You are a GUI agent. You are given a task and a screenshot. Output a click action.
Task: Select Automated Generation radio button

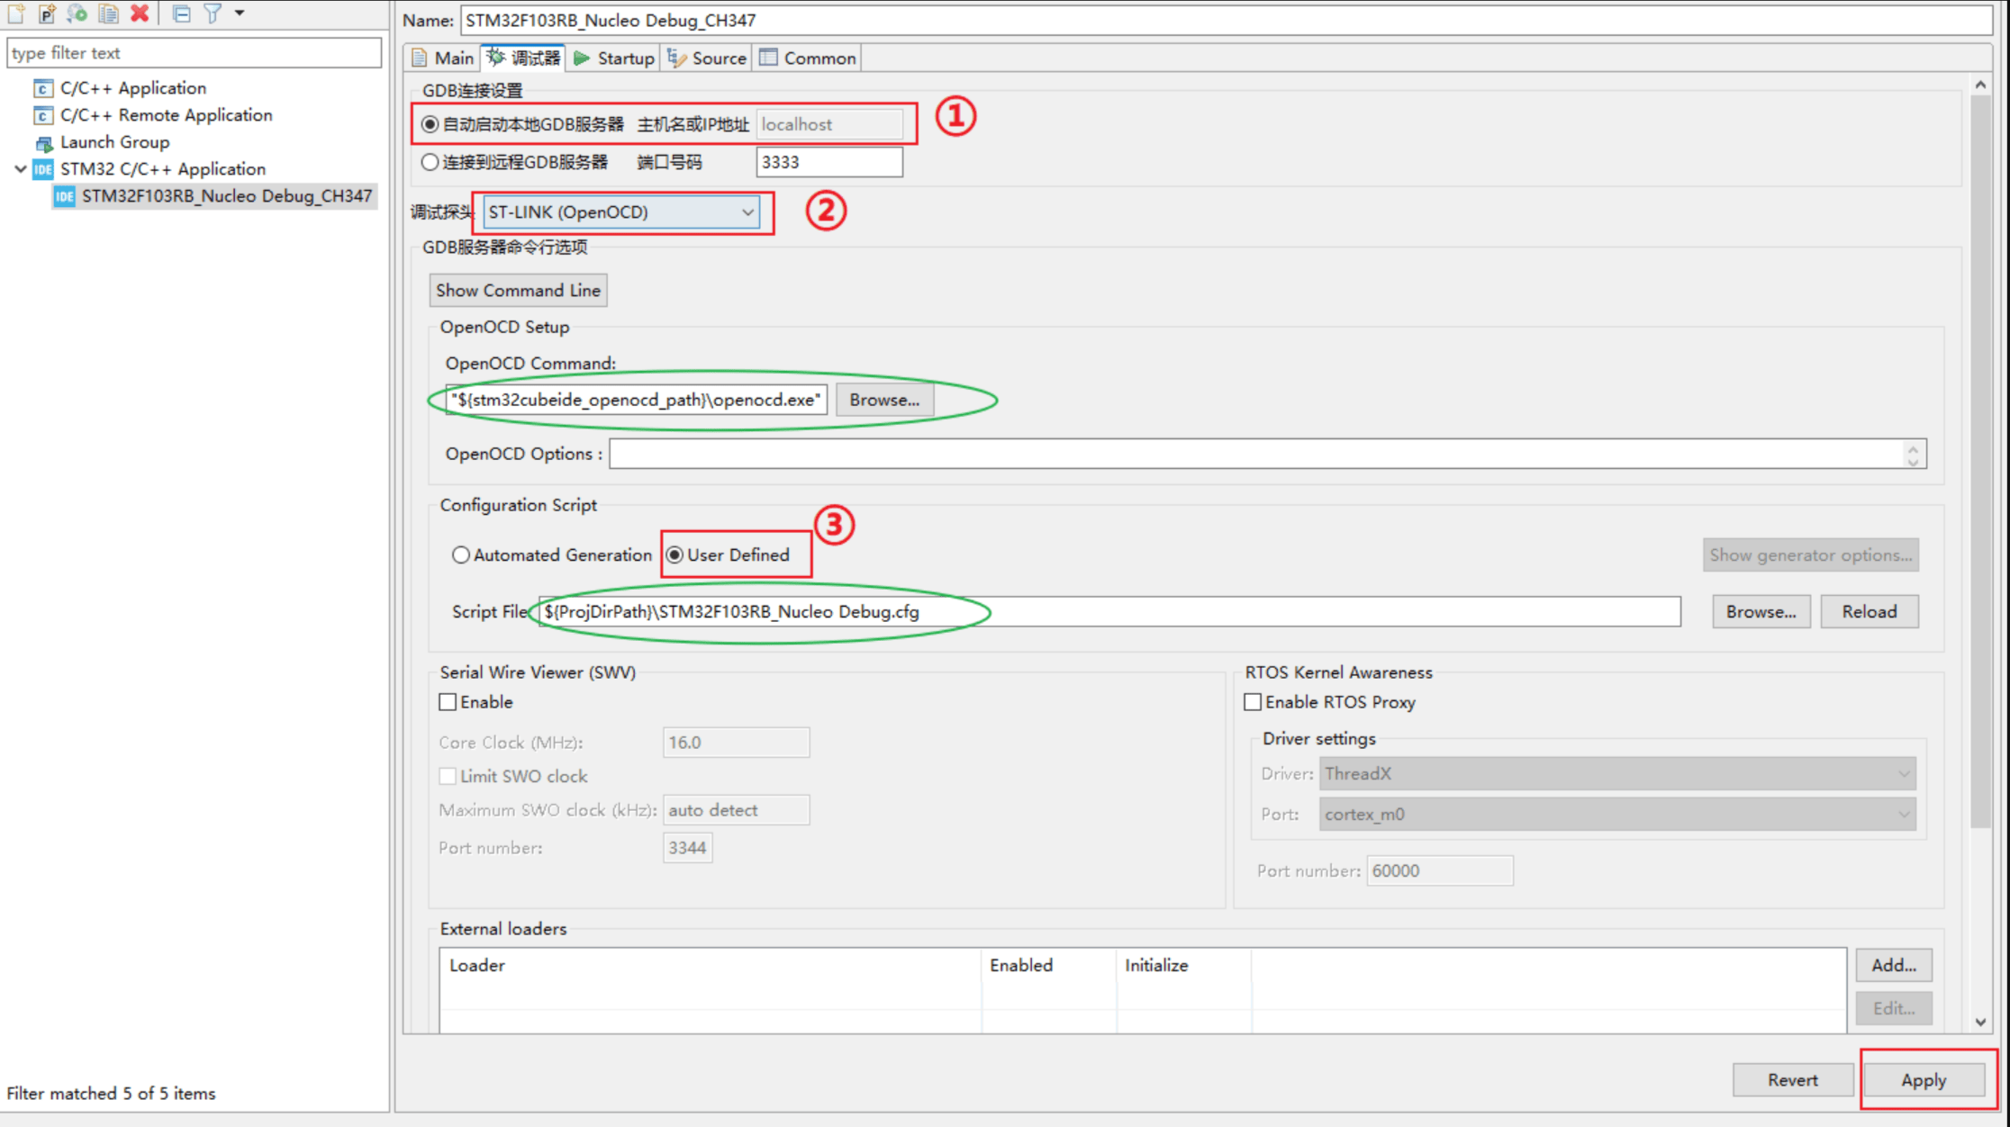(461, 554)
